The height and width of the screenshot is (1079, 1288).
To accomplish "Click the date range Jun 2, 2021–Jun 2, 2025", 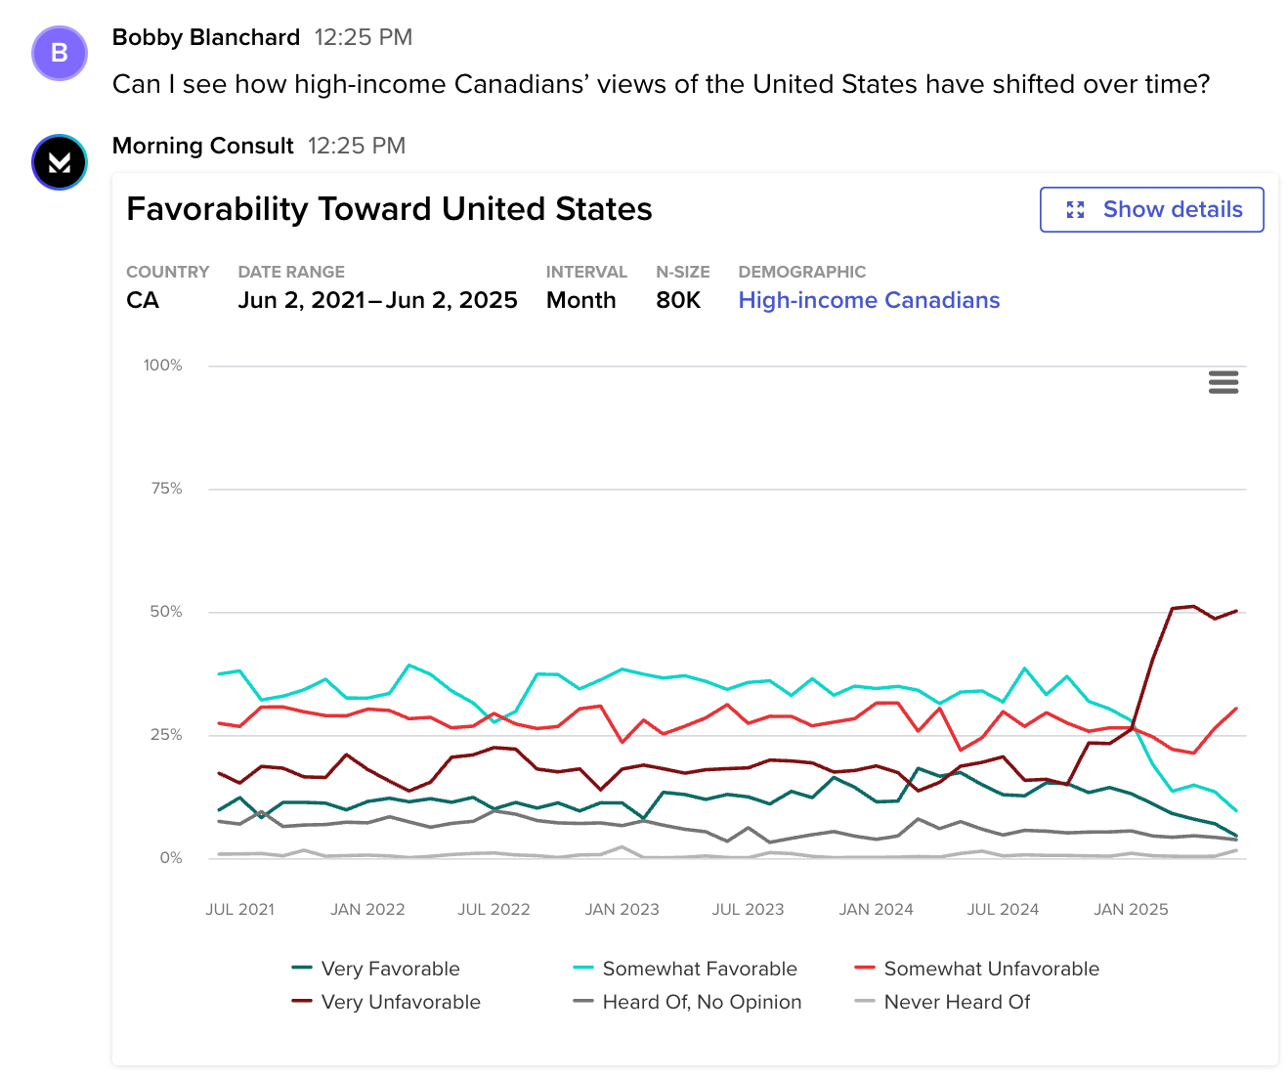I will click(x=377, y=300).
